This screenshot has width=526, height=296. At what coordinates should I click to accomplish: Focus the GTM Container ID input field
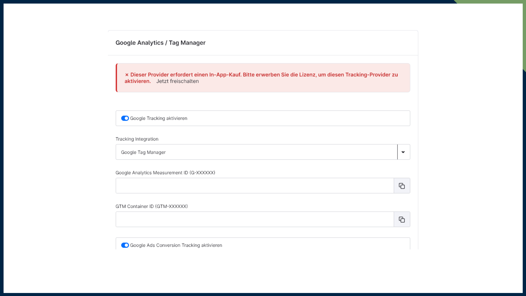tap(255, 220)
